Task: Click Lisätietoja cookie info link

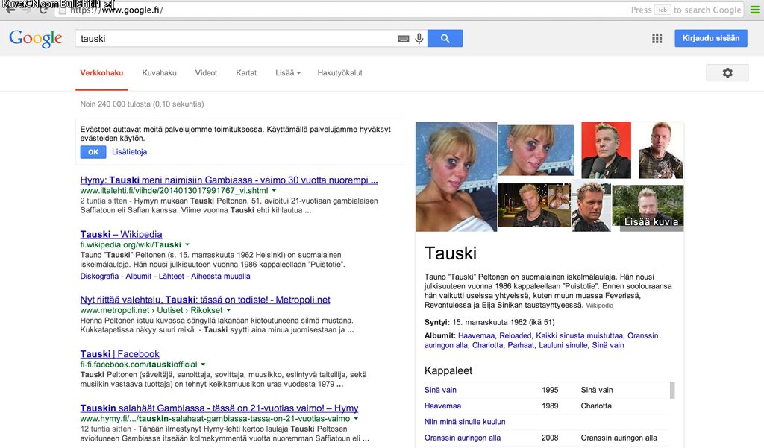Action: (130, 152)
